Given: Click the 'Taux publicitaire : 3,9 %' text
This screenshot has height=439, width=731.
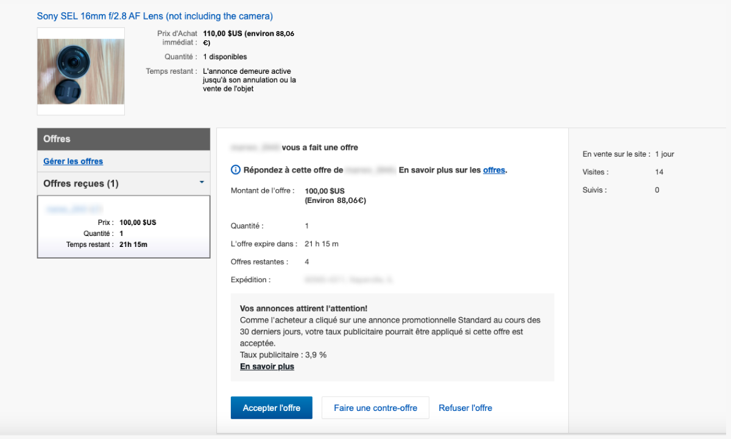Looking at the screenshot, I should pyautogui.click(x=283, y=355).
